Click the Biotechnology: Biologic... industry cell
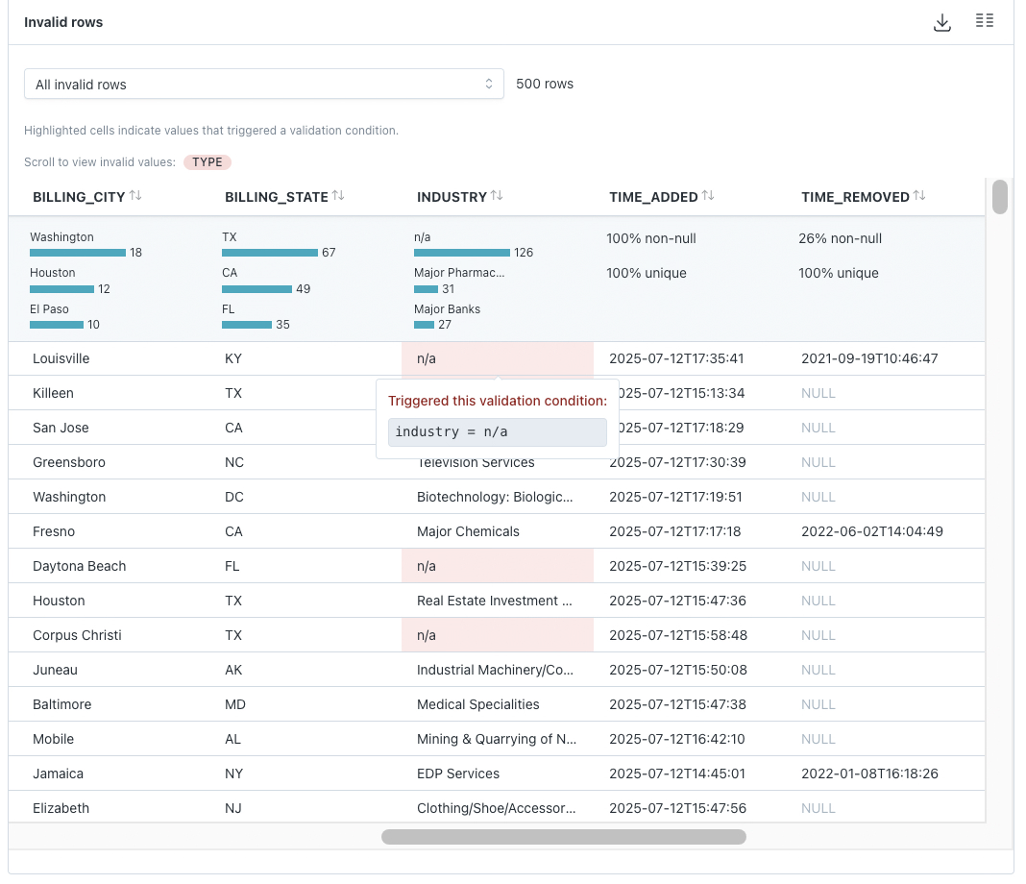Image resolution: width=1026 pixels, height=884 pixels. [495, 498]
